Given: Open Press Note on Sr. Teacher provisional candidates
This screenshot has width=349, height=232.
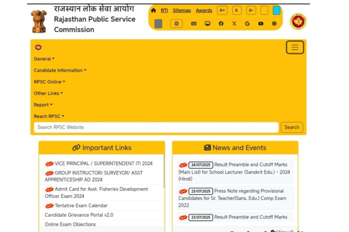Looking at the screenshot, I should coord(235,198).
